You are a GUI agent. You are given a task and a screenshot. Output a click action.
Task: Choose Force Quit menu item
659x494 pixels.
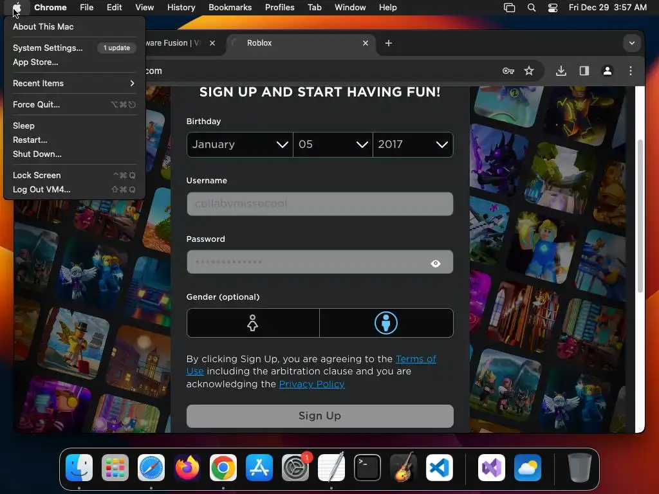(x=74, y=104)
